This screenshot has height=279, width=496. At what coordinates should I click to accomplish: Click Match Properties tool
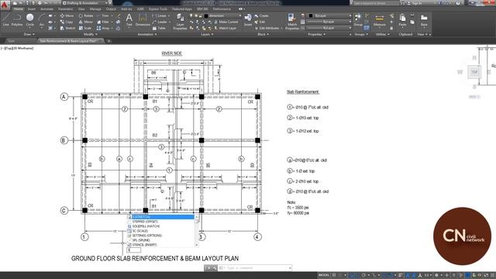pyautogui.click(x=291, y=22)
